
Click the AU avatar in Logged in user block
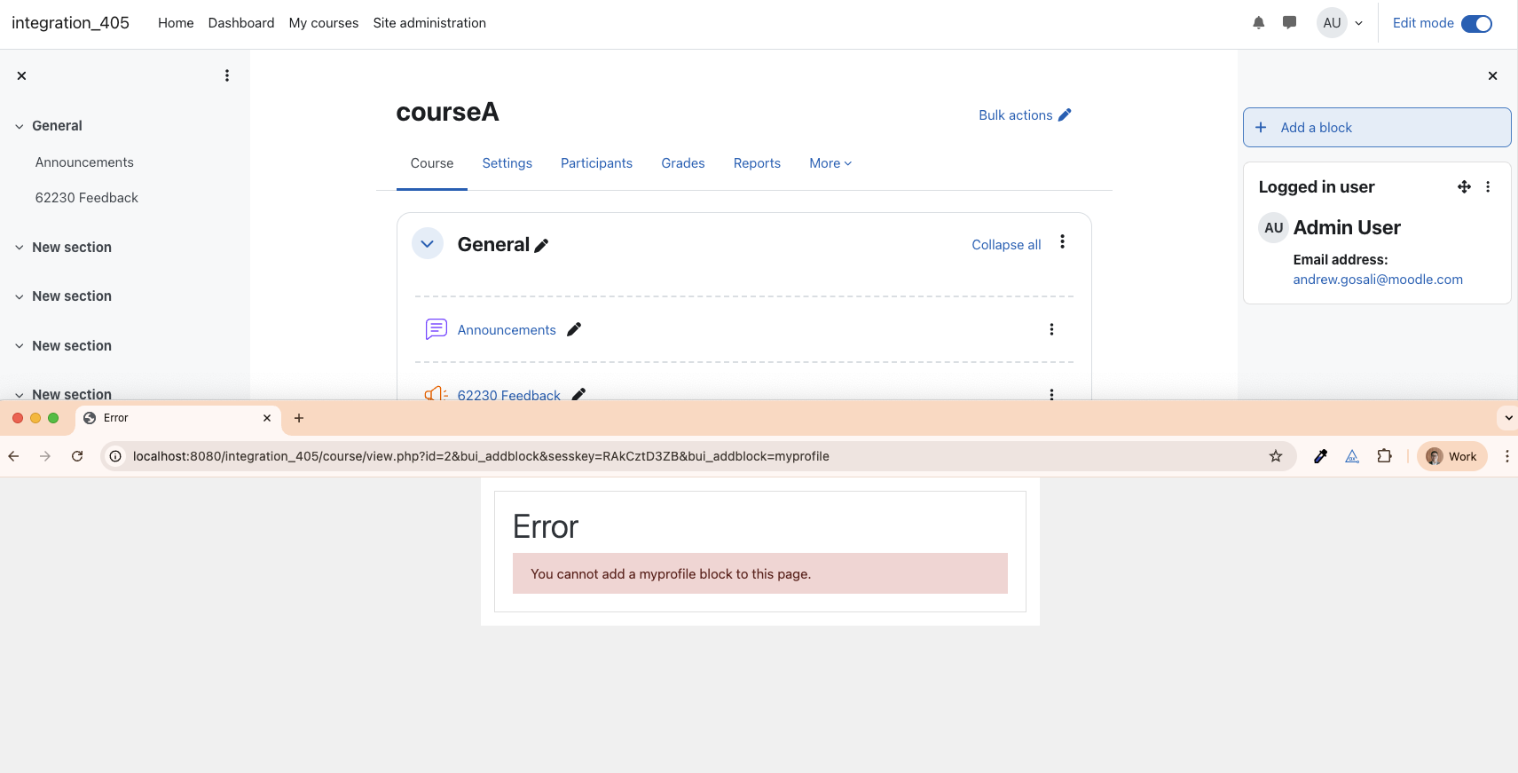coord(1273,228)
